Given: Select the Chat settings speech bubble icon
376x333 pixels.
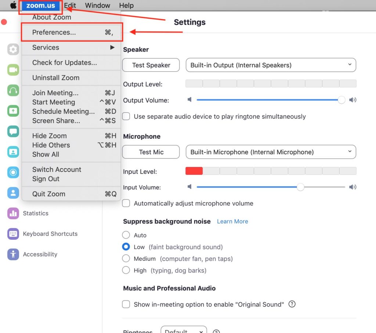Looking at the screenshot, I should tap(13, 131).
